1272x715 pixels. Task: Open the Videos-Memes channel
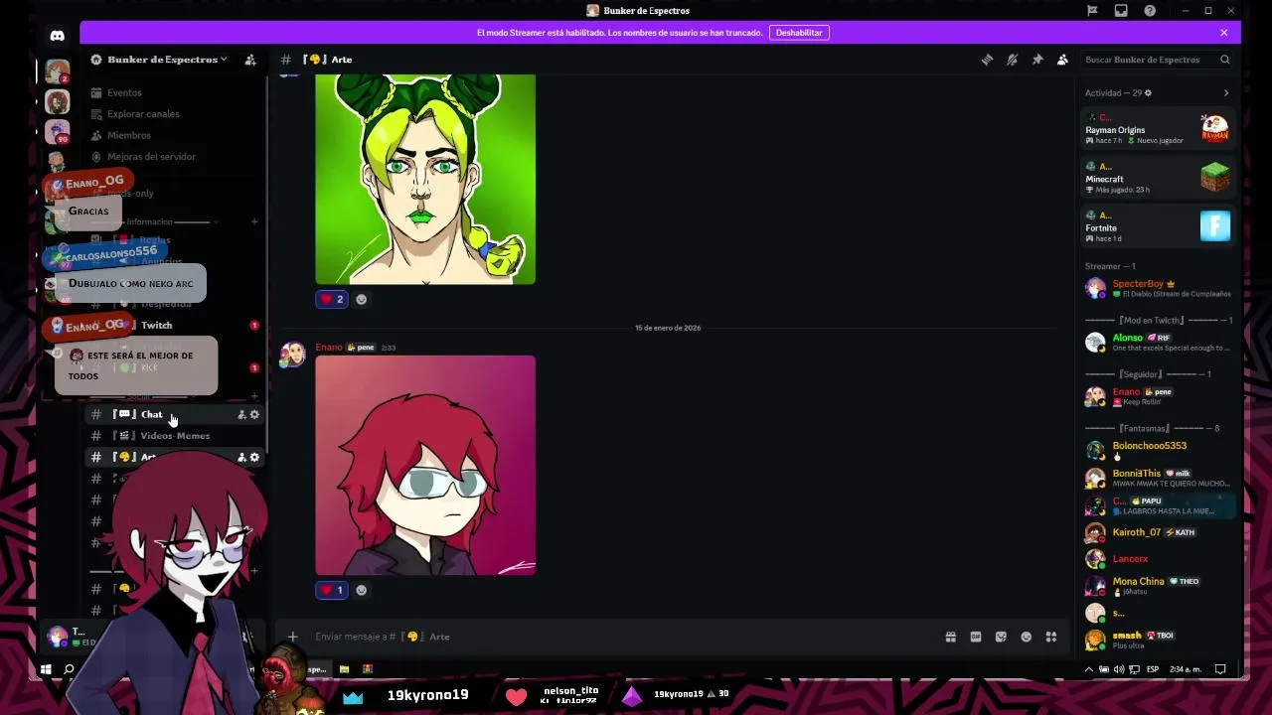[x=175, y=436]
